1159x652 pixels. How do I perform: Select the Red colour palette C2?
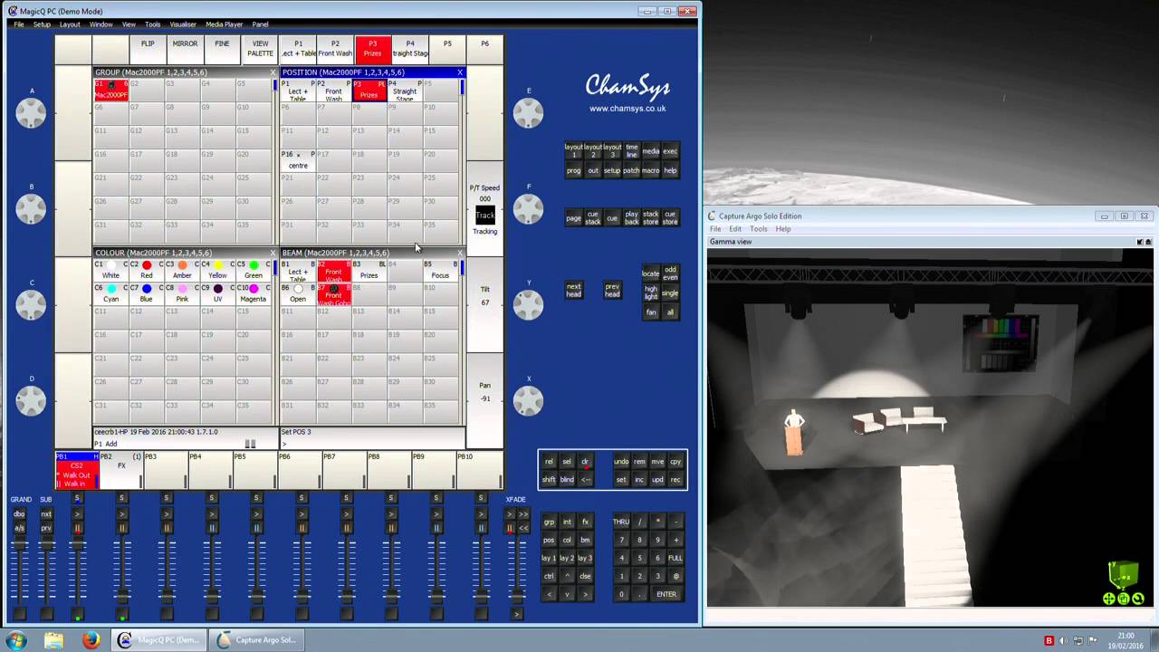(x=147, y=270)
